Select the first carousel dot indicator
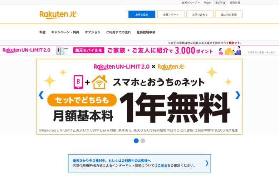Screen dimensions: 279x176 tap(136, 141)
